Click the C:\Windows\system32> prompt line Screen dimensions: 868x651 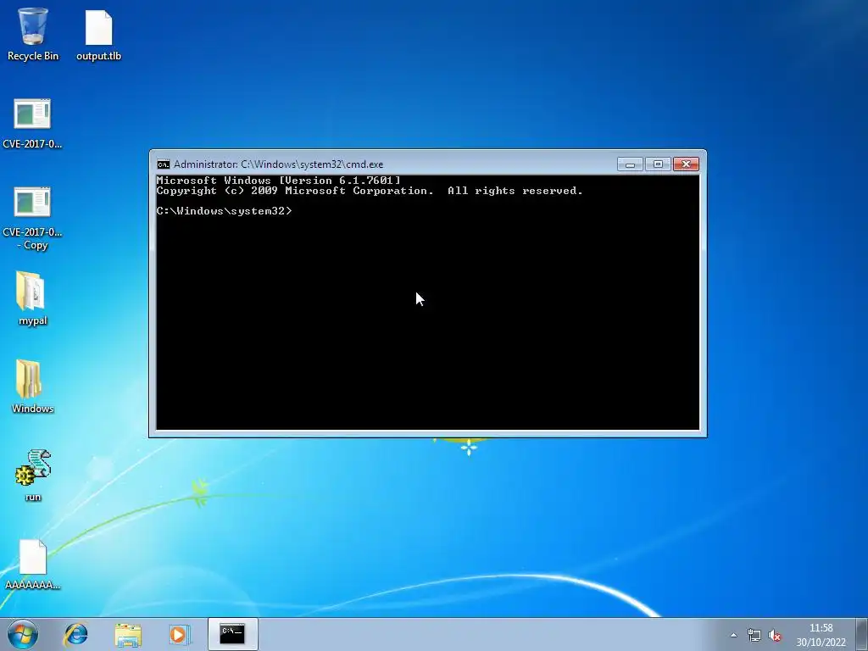224,211
